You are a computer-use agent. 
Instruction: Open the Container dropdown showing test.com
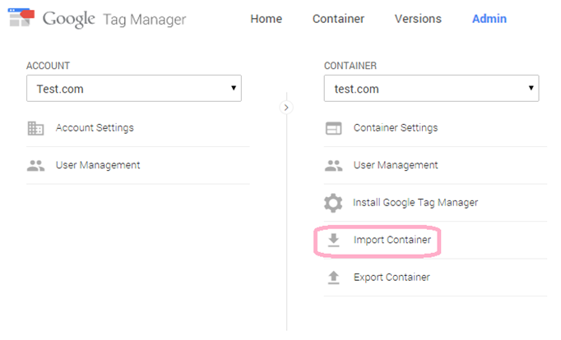432,88
